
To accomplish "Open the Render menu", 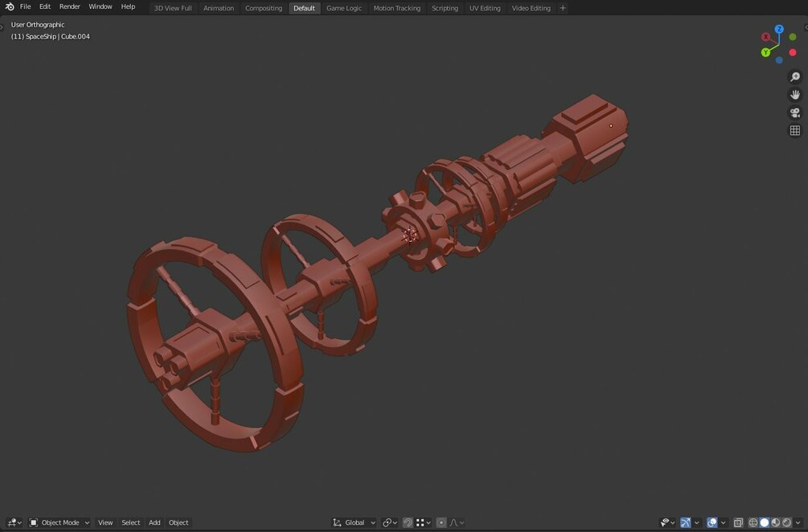I will click(x=70, y=6).
